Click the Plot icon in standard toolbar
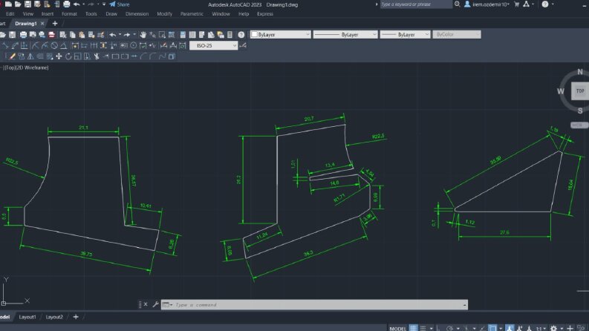Viewport: 589px width, 331px height. (23, 35)
